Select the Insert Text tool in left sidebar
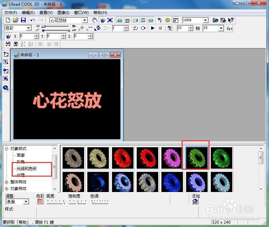 (6, 54)
